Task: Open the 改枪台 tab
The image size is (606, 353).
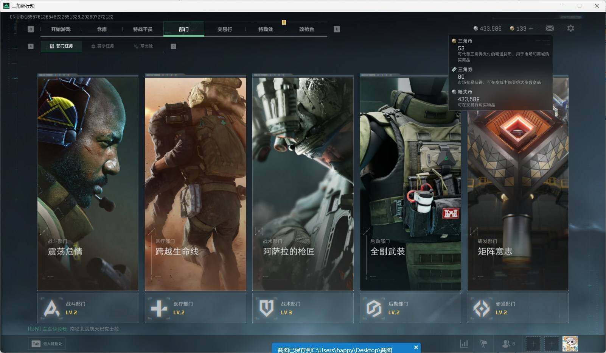Action: coord(306,29)
